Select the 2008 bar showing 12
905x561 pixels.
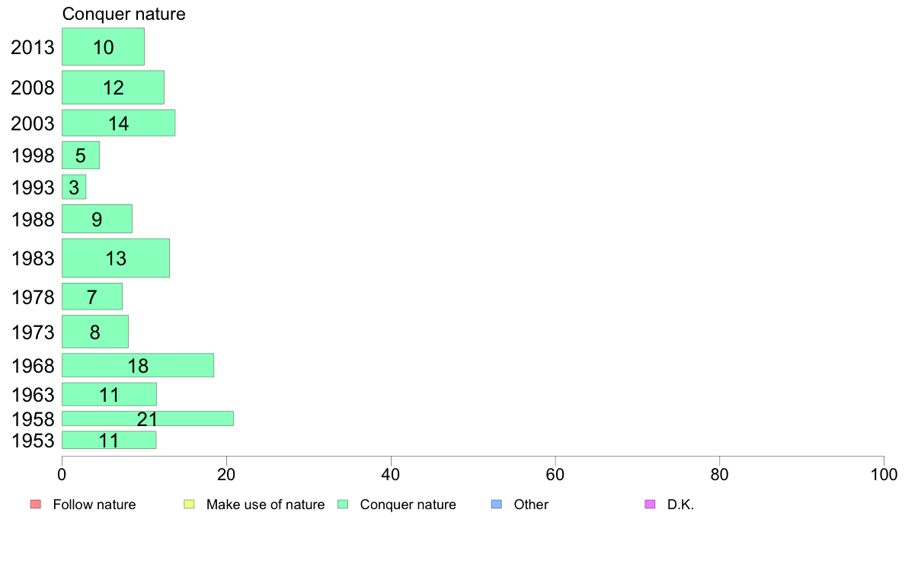click(x=113, y=87)
